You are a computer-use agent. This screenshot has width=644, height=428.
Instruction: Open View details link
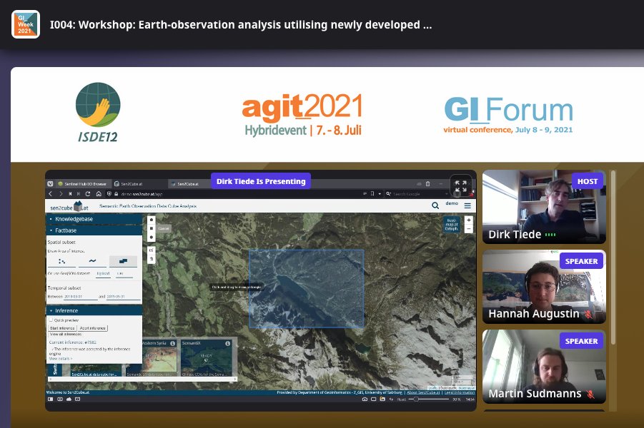(60, 359)
